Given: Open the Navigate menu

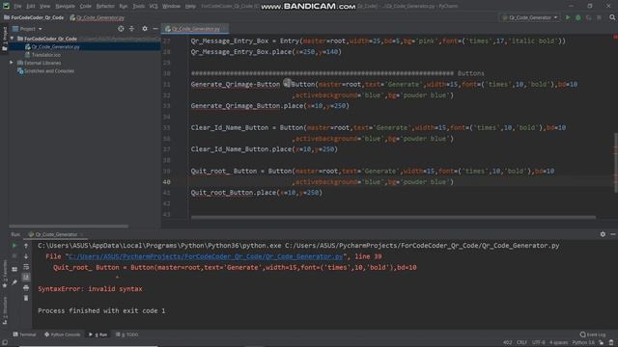Looking at the screenshot, I should (x=65, y=7).
